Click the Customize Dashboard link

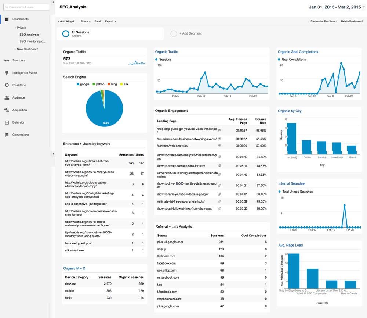coord(324,21)
